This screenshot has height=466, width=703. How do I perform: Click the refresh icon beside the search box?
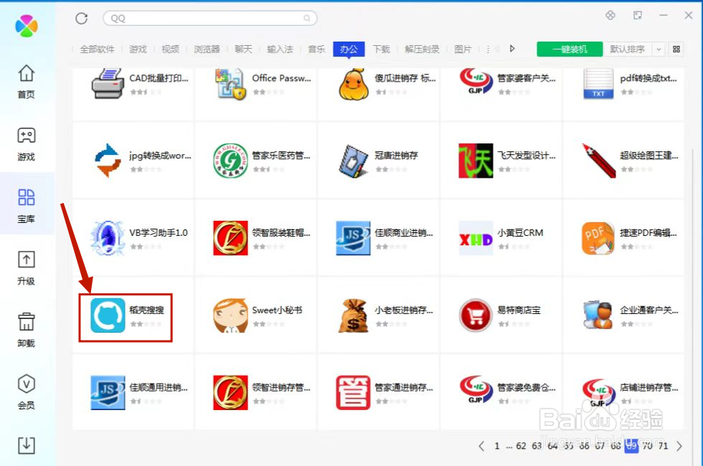(x=81, y=19)
